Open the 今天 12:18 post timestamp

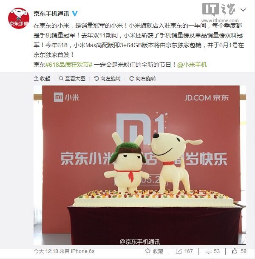click(46, 251)
